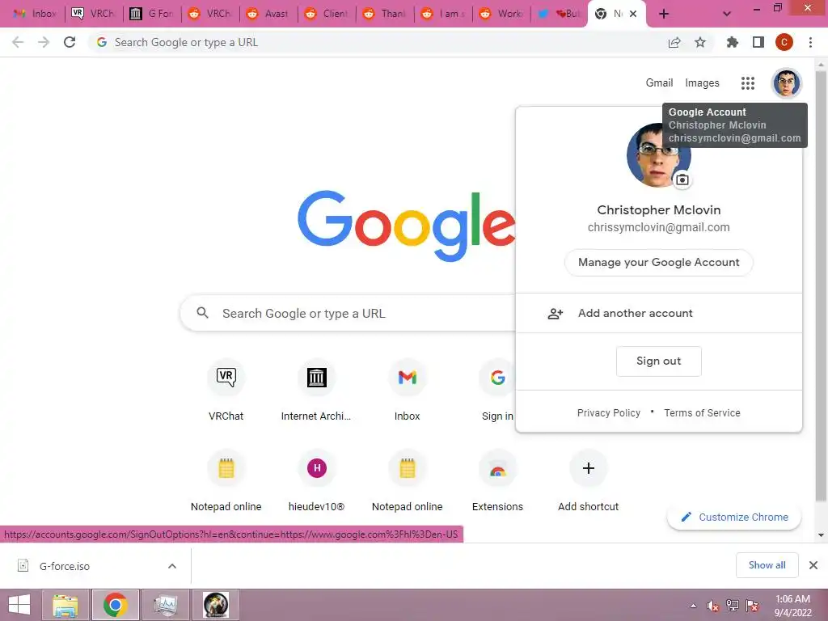Screen dimensions: 828x621
Task: Share this page icon in address bar
Action: click(674, 42)
